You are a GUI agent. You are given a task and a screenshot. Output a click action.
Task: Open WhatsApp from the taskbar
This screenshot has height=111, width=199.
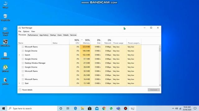coord(111,108)
